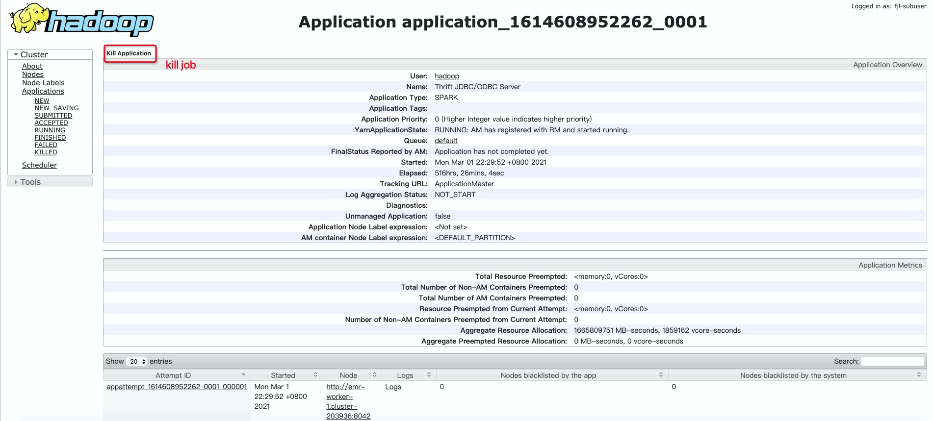This screenshot has height=421, width=933.
Task: Filter applications by FAILED state
Action: pyautogui.click(x=46, y=145)
